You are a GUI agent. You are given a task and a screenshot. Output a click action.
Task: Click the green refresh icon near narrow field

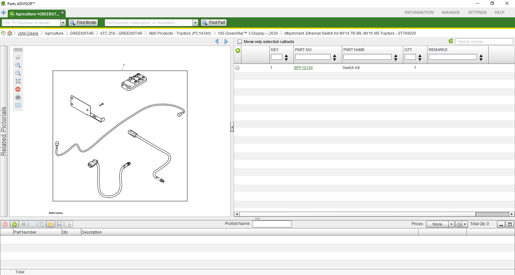pyautogui.click(x=451, y=41)
